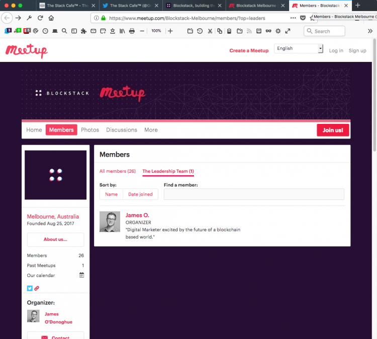This screenshot has width=377, height=339.
Task: Open the English language dropdown
Action: pos(299,48)
